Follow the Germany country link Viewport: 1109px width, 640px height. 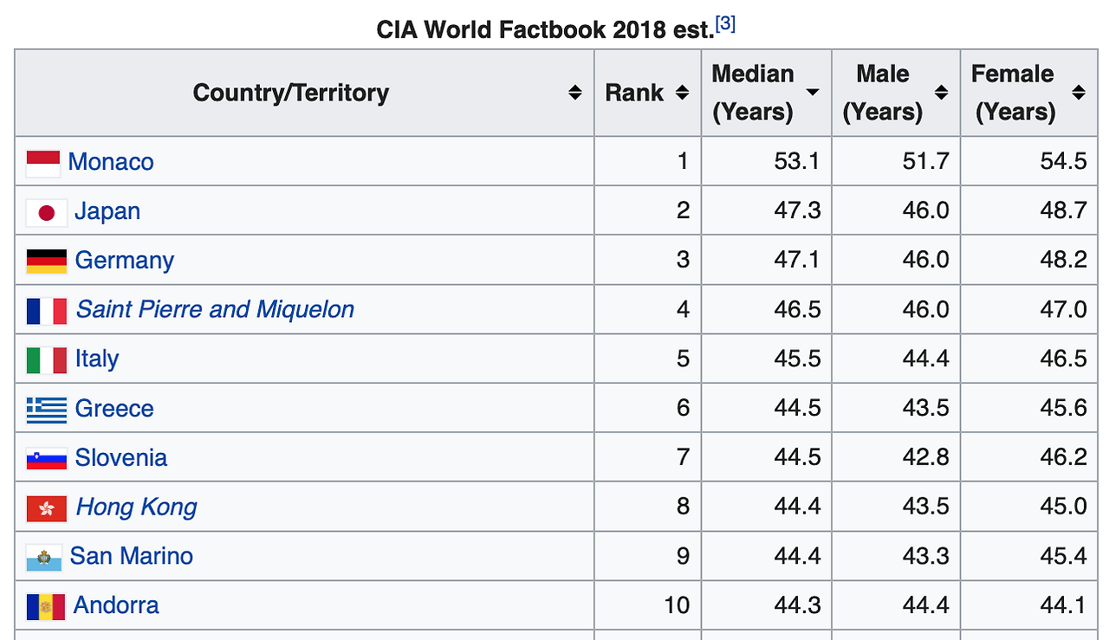point(125,260)
